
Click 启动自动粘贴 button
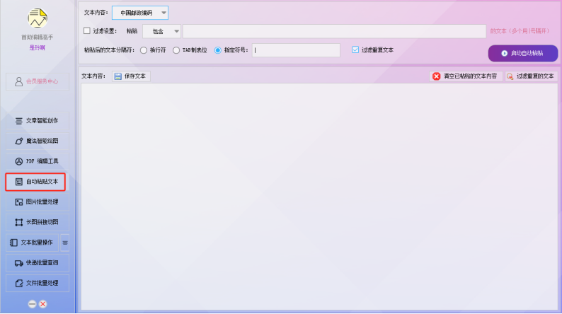pyautogui.click(x=523, y=53)
